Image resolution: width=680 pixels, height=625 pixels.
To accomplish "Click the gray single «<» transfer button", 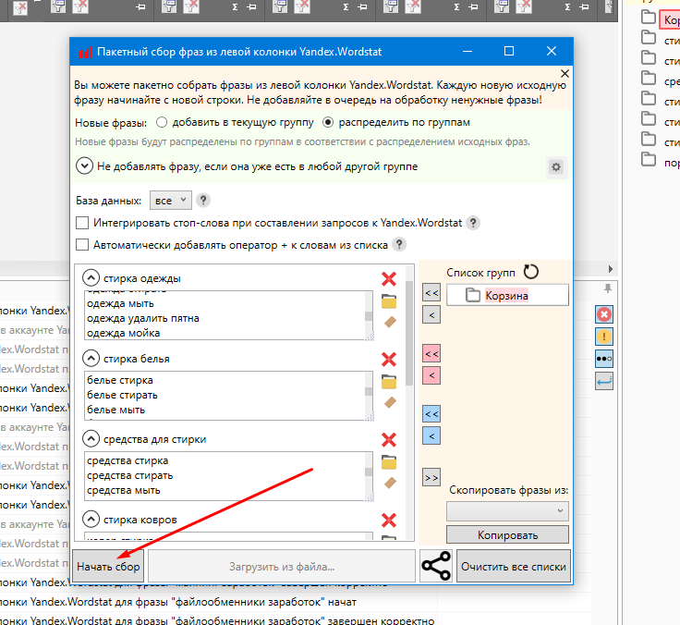I will click(431, 315).
